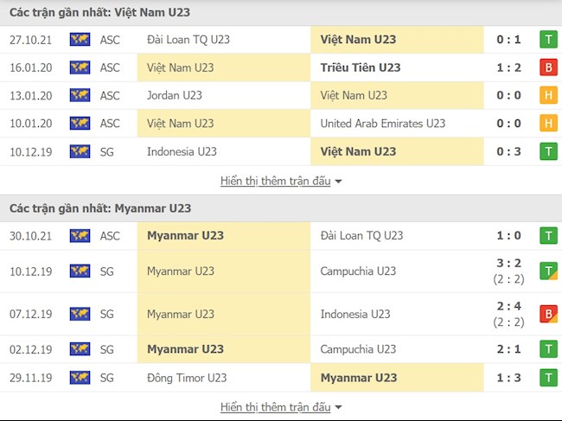This screenshot has height=421, width=562.
Task: Click the flag icon for the 30.10.21 Myanmar match
Action: [x=80, y=235]
